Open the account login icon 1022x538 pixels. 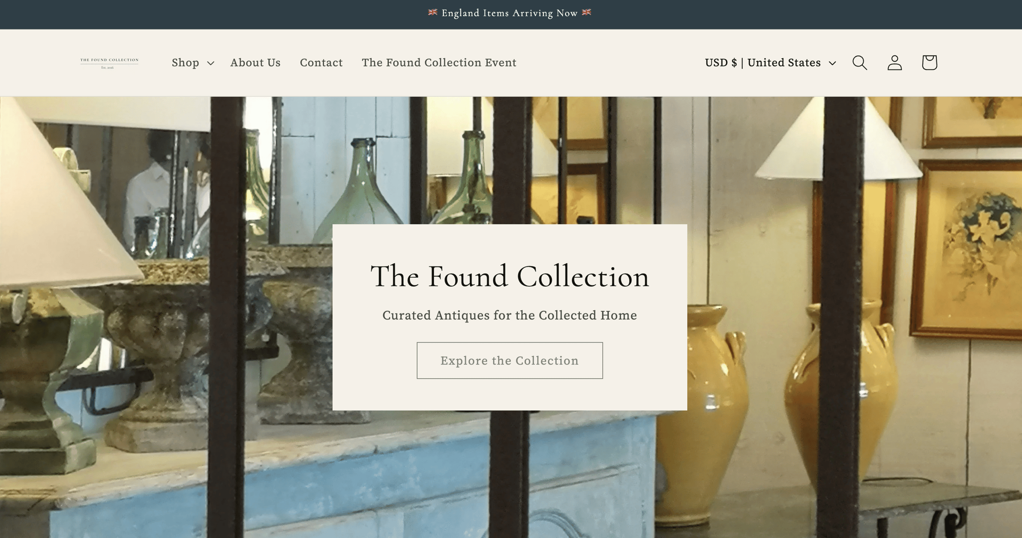894,63
